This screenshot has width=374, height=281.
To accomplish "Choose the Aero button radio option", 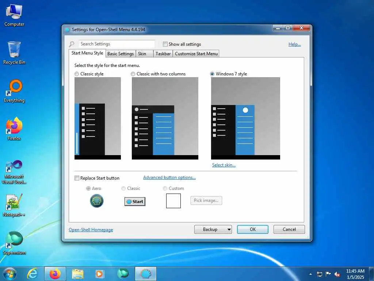I will click(x=88, y=188).
